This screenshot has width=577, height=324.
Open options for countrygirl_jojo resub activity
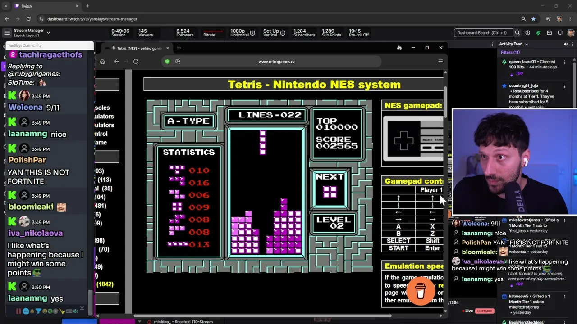point(564,86)
